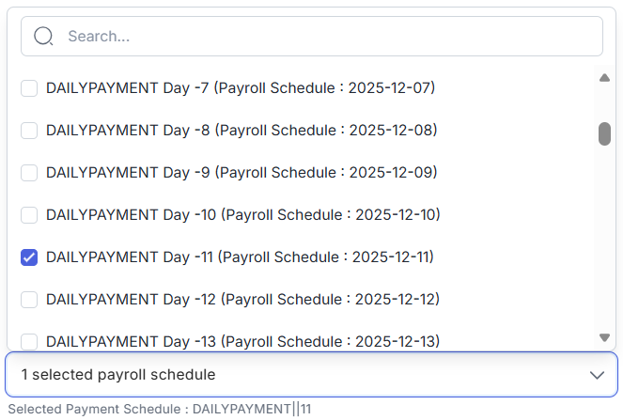623x420 pixels.
Task: Check the DAILYPAYMENT Day -7 checkbox
Action: 29,88
